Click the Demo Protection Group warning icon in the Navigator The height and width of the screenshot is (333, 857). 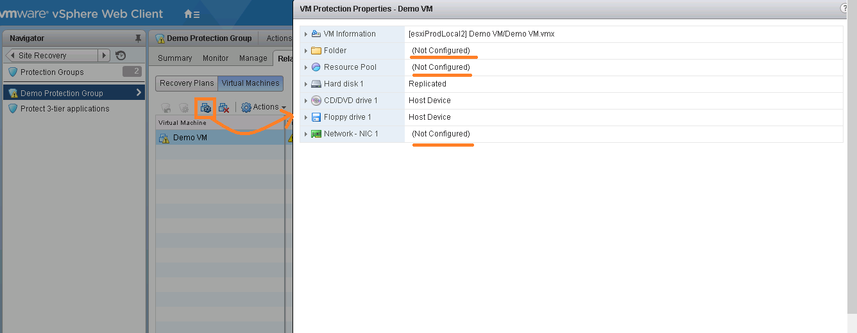(13, 93)
